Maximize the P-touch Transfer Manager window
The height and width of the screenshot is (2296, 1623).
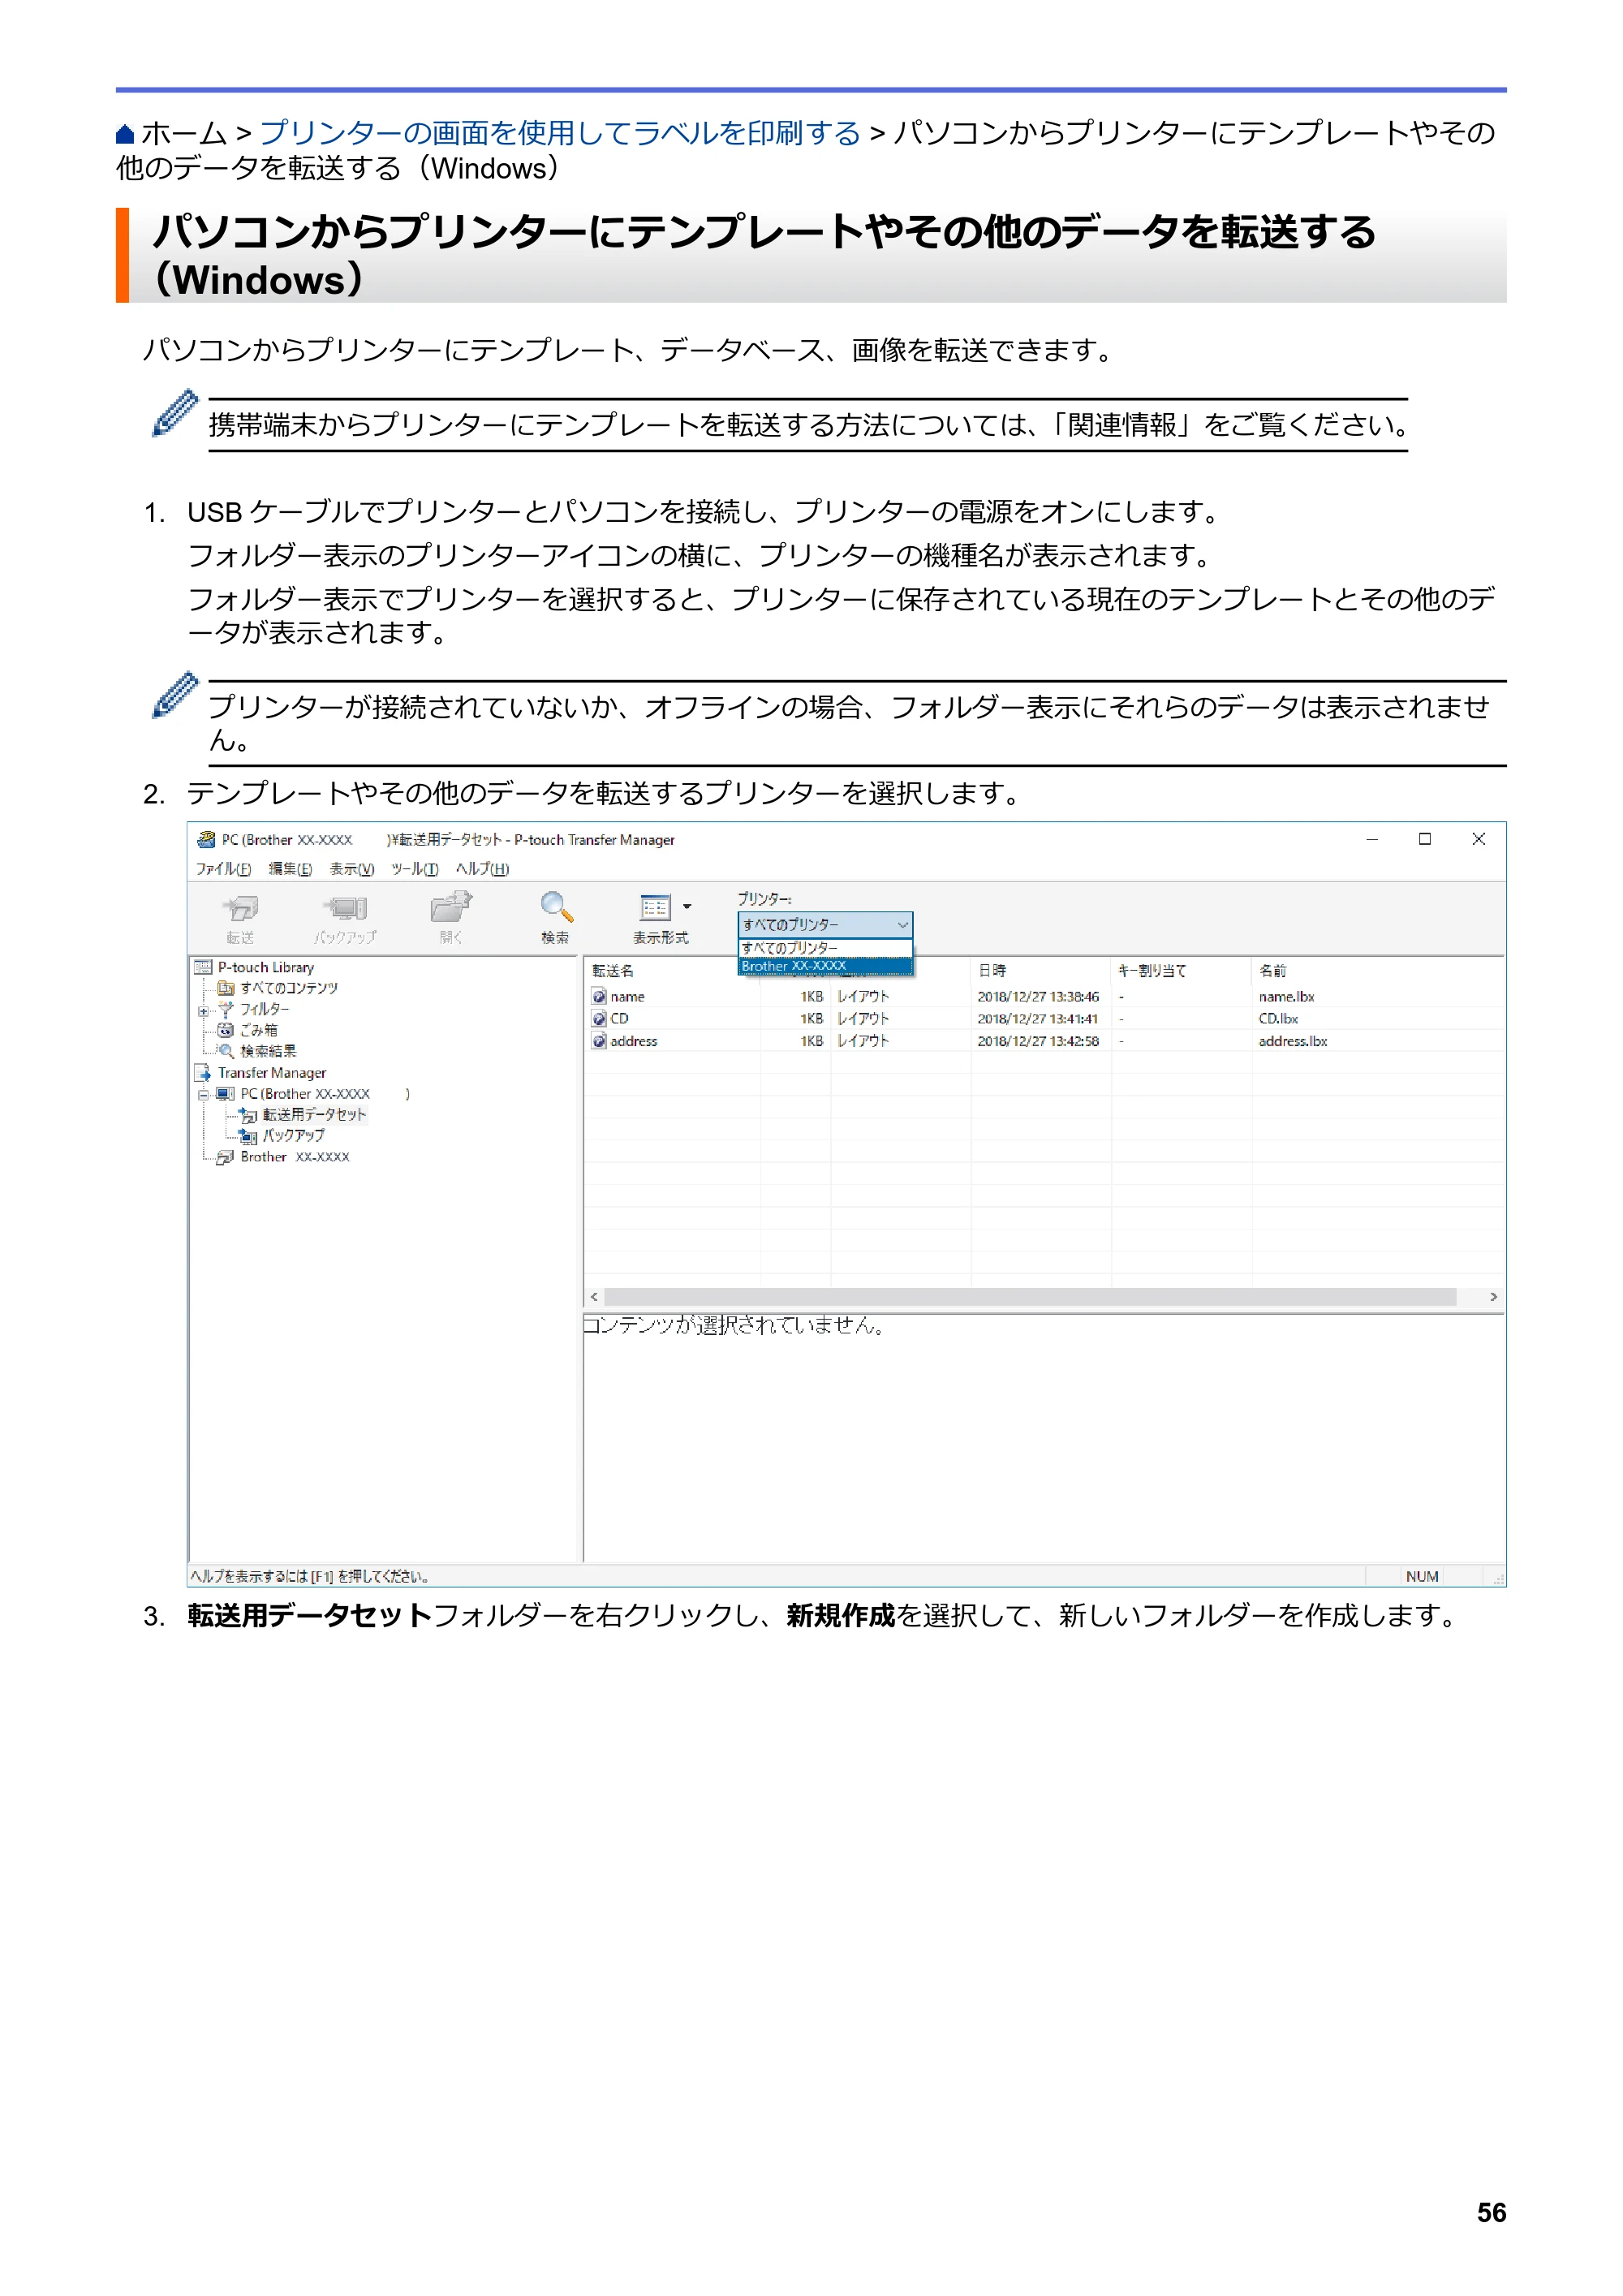tap(1424, 840)
